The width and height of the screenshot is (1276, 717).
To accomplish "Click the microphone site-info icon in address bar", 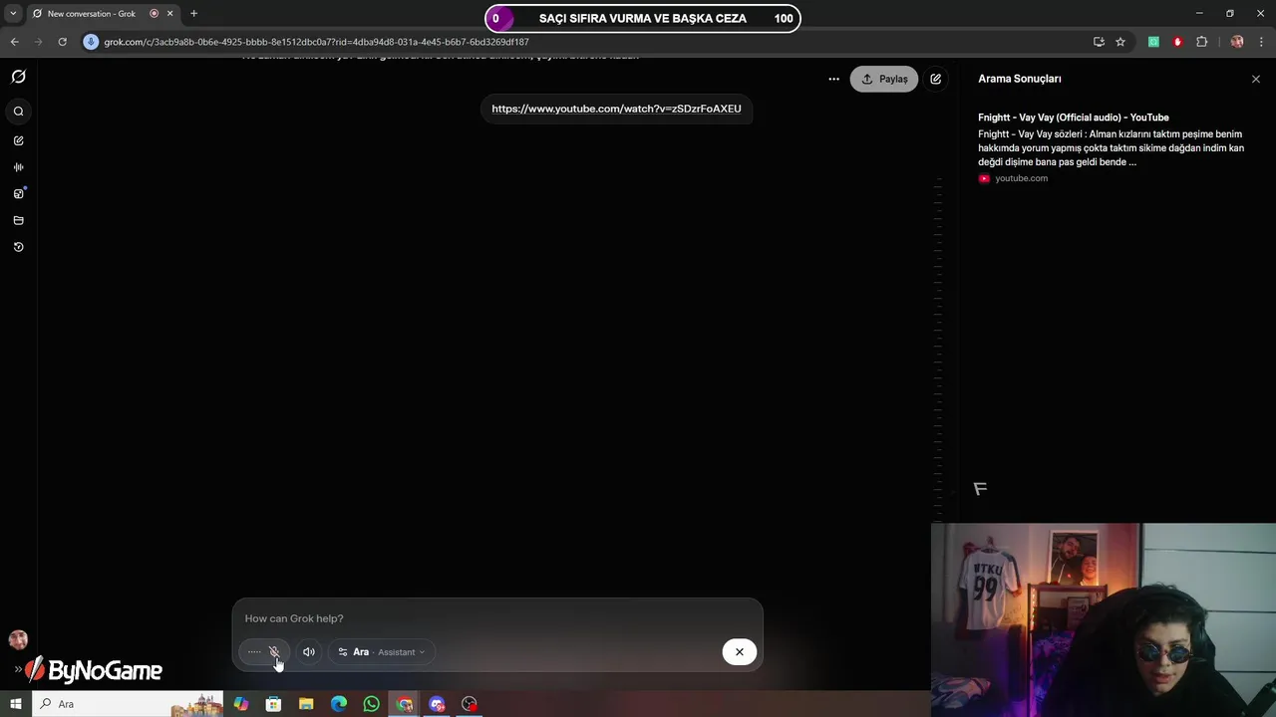I will point(91,42).
